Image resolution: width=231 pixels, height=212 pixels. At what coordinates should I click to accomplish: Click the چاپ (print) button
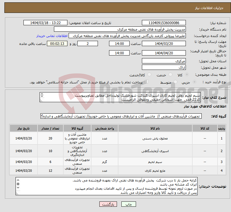click(x=128, y=204)
